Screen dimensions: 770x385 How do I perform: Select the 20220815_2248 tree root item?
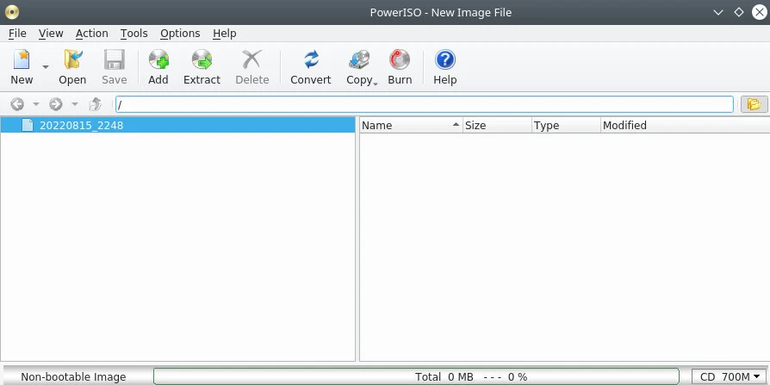[x=81, y=125]
